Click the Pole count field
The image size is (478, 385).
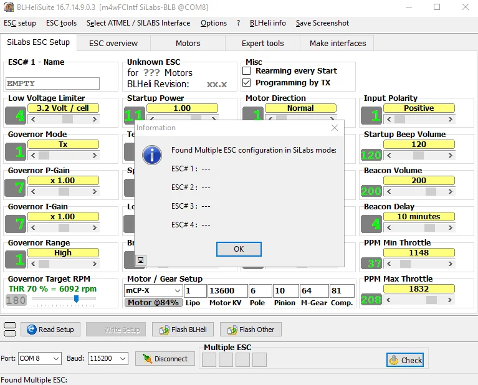coord(261,290)
